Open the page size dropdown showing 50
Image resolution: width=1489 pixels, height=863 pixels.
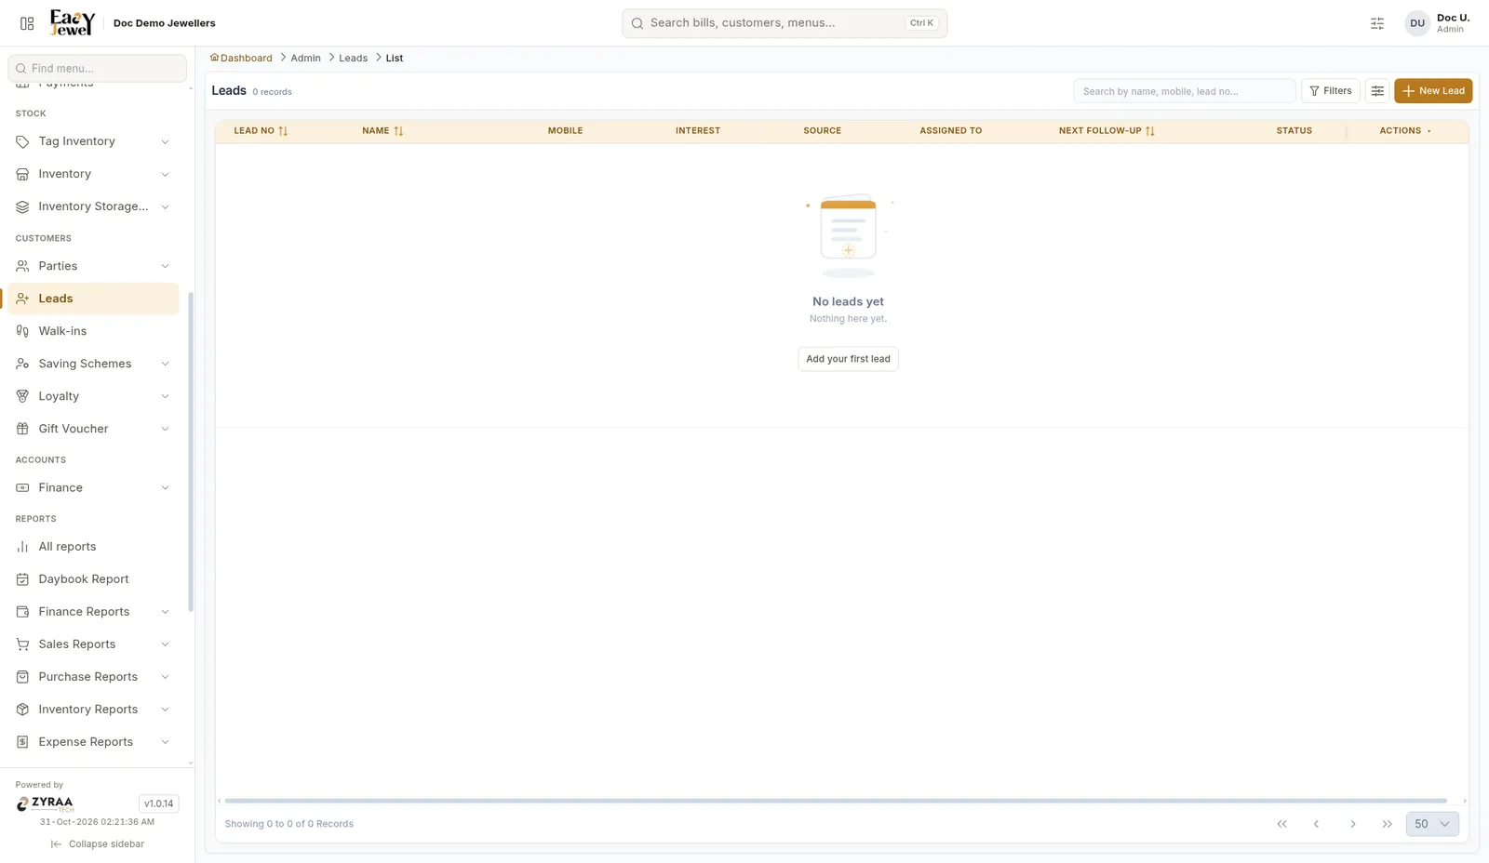1432,824
